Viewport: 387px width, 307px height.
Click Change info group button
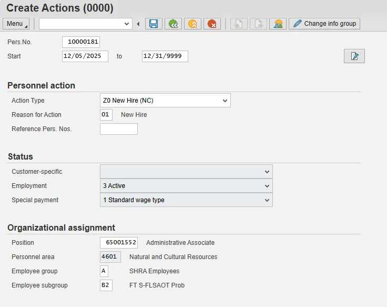[324, 24]
